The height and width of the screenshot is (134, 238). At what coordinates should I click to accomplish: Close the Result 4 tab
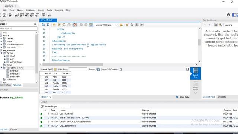pos(51,97)
